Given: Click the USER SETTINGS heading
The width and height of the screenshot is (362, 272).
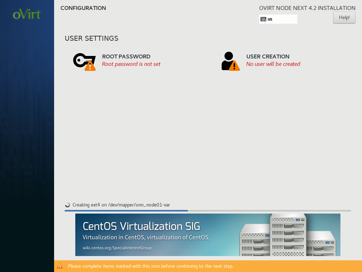Looking at the screenshot, I should click(92, 38).
